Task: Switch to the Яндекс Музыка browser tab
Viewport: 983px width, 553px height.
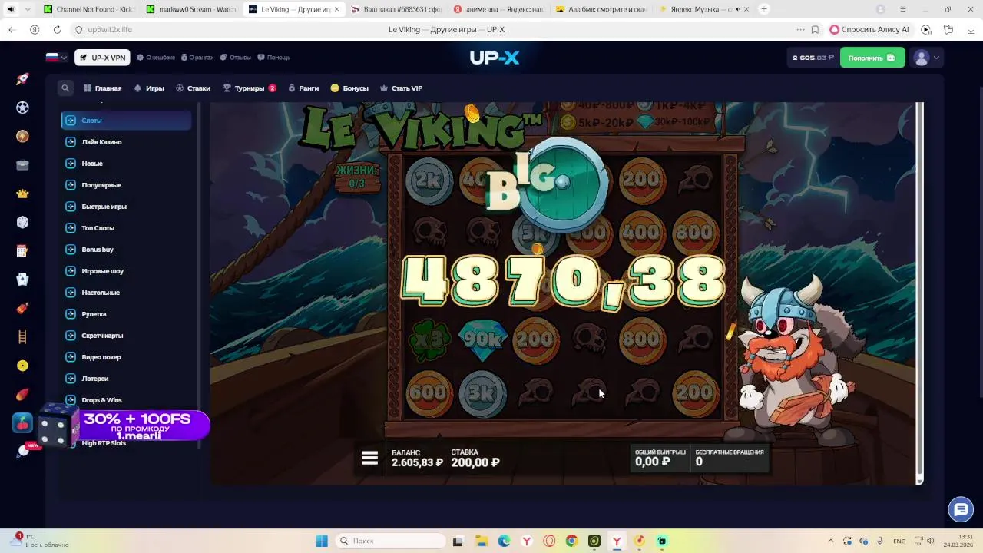Action: click(703, 9)
